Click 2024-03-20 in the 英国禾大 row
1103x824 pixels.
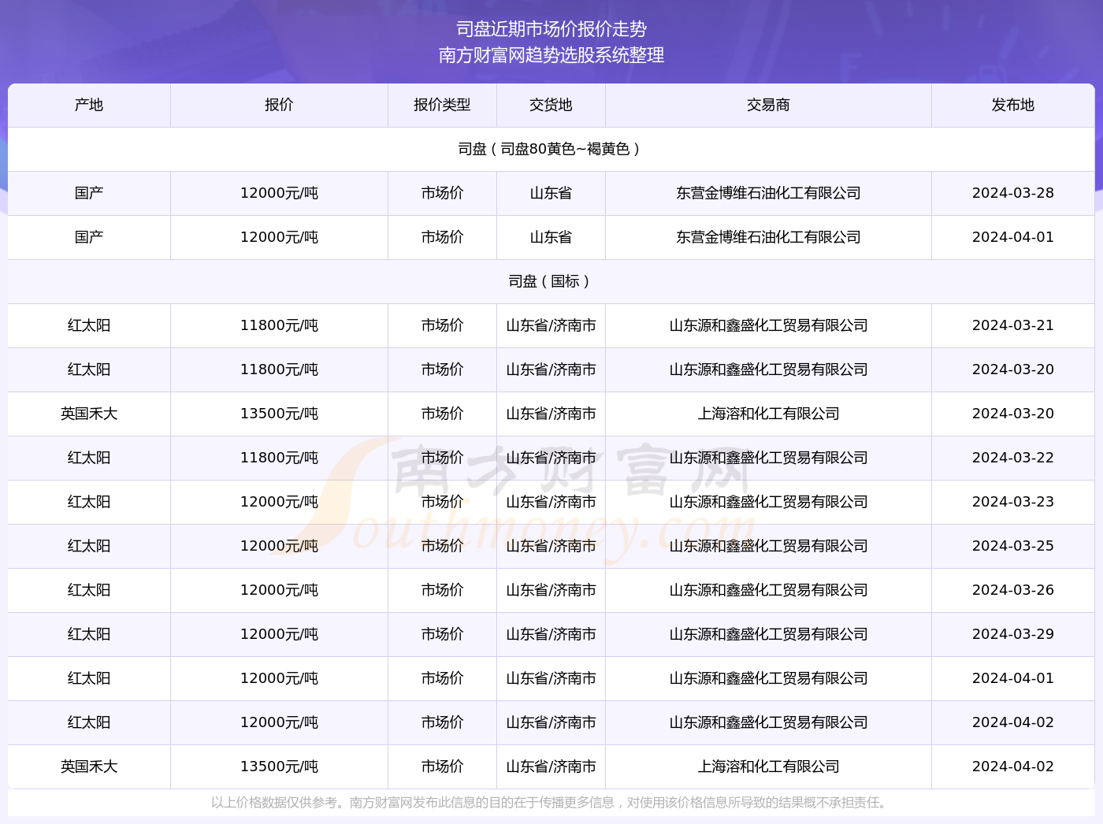(x=1012, y=414)
